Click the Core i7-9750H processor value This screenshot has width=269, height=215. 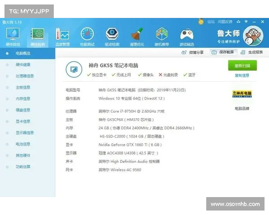131,111
